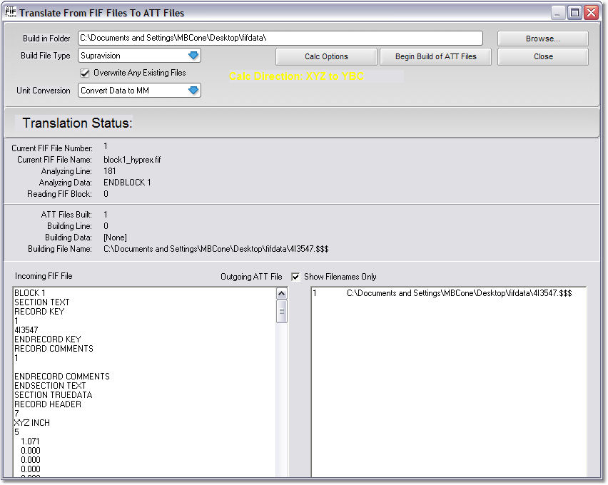Click the Incoming FIF File scrollbar thumb
The height and width of the screenshot is (485, 608).
coord(282,311)
